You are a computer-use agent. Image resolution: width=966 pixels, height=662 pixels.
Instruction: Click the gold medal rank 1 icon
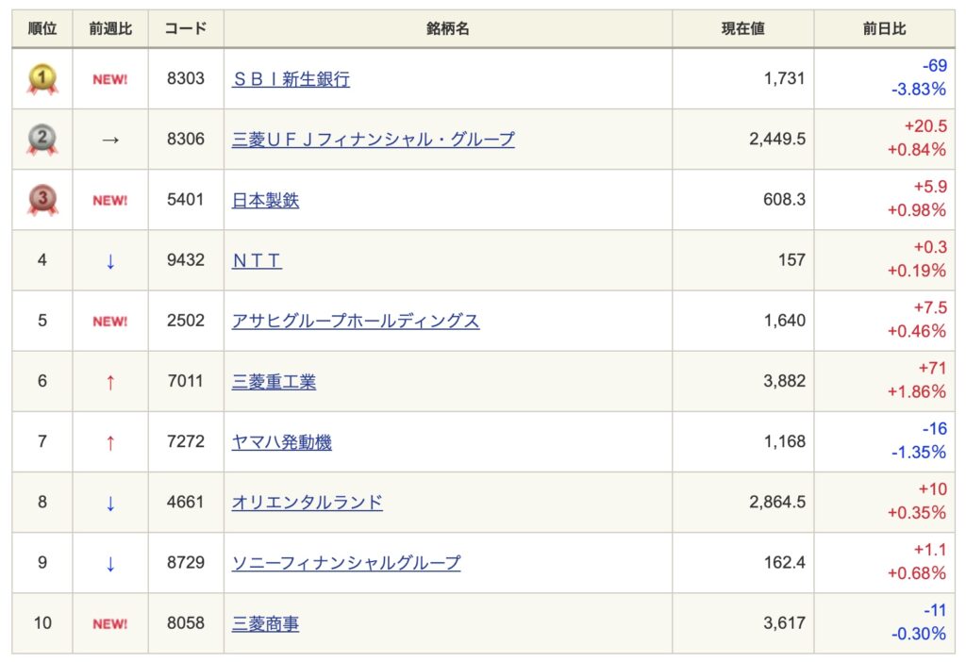42,79
